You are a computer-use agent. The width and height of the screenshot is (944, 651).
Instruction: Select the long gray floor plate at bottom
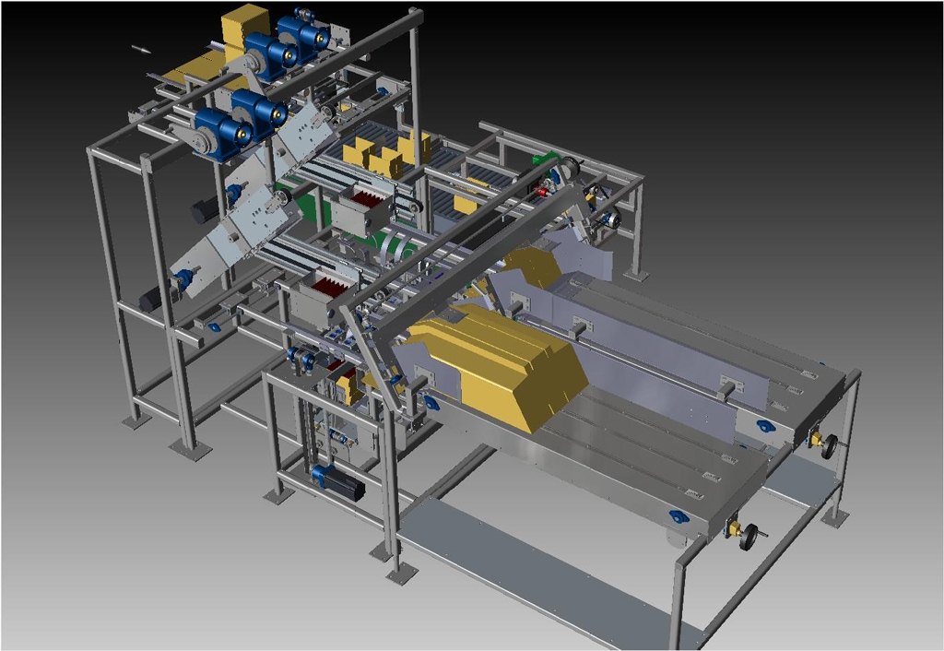pyautogui.click(x=544, y=567)
